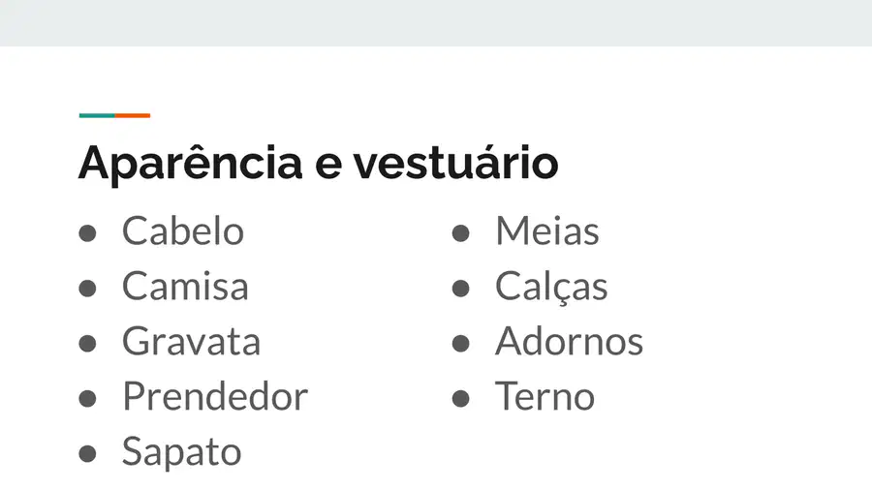Click the 'Adornos' list item
Image resolution: width=872 pixels, height=490 pixels.
click(x=569, y=341)
